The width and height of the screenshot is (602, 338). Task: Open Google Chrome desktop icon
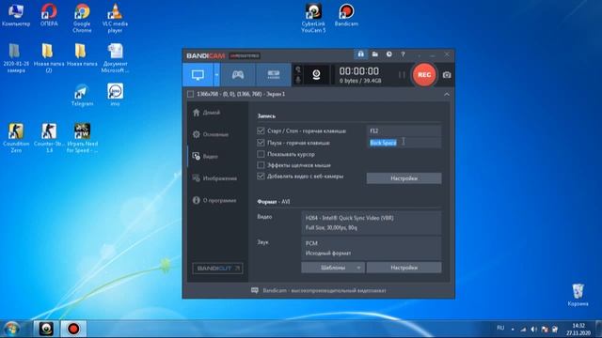click(82, 19)
